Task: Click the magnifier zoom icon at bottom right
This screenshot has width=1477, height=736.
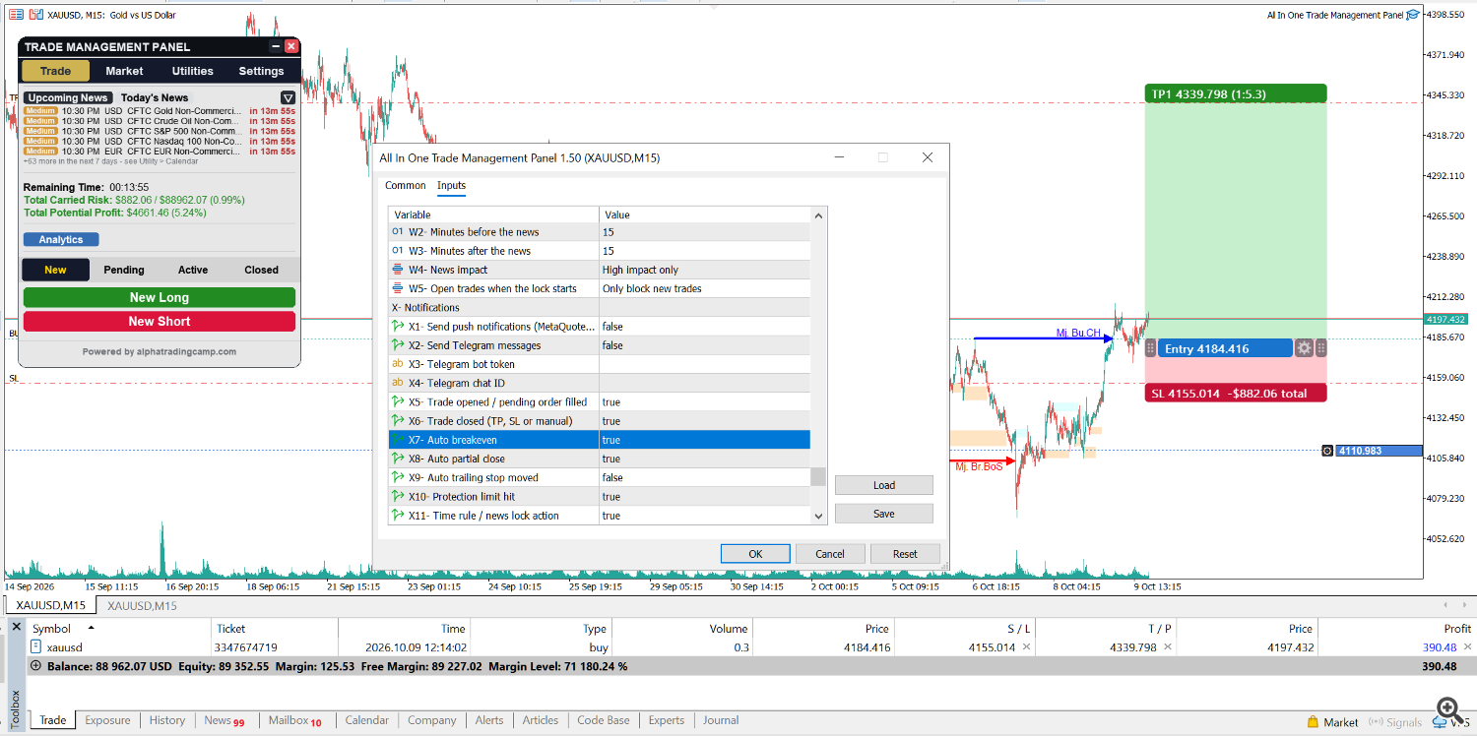Action: 1447,709
